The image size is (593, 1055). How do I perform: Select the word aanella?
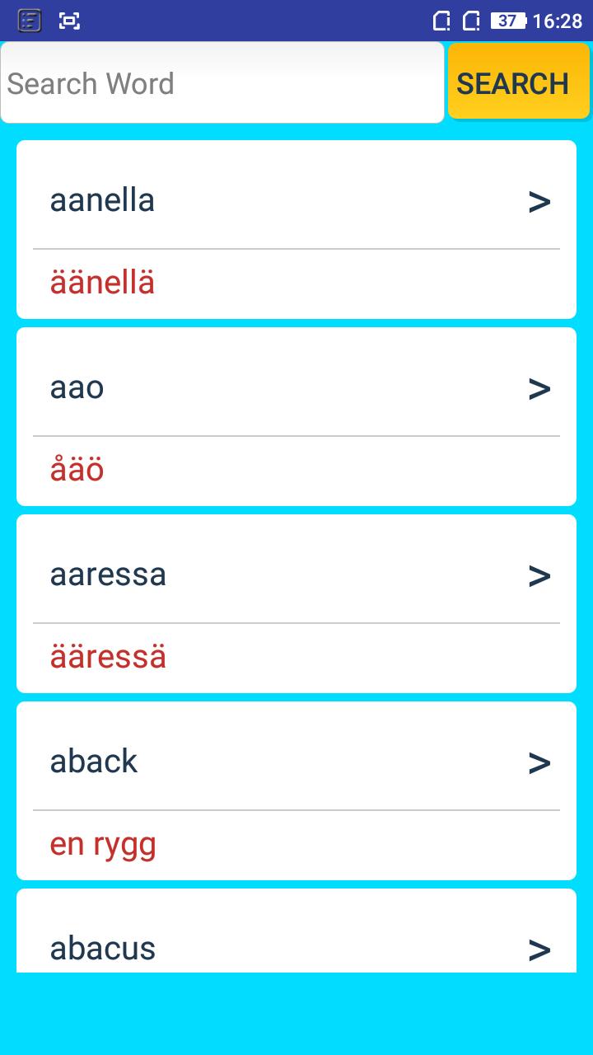(x=102, y=200)
